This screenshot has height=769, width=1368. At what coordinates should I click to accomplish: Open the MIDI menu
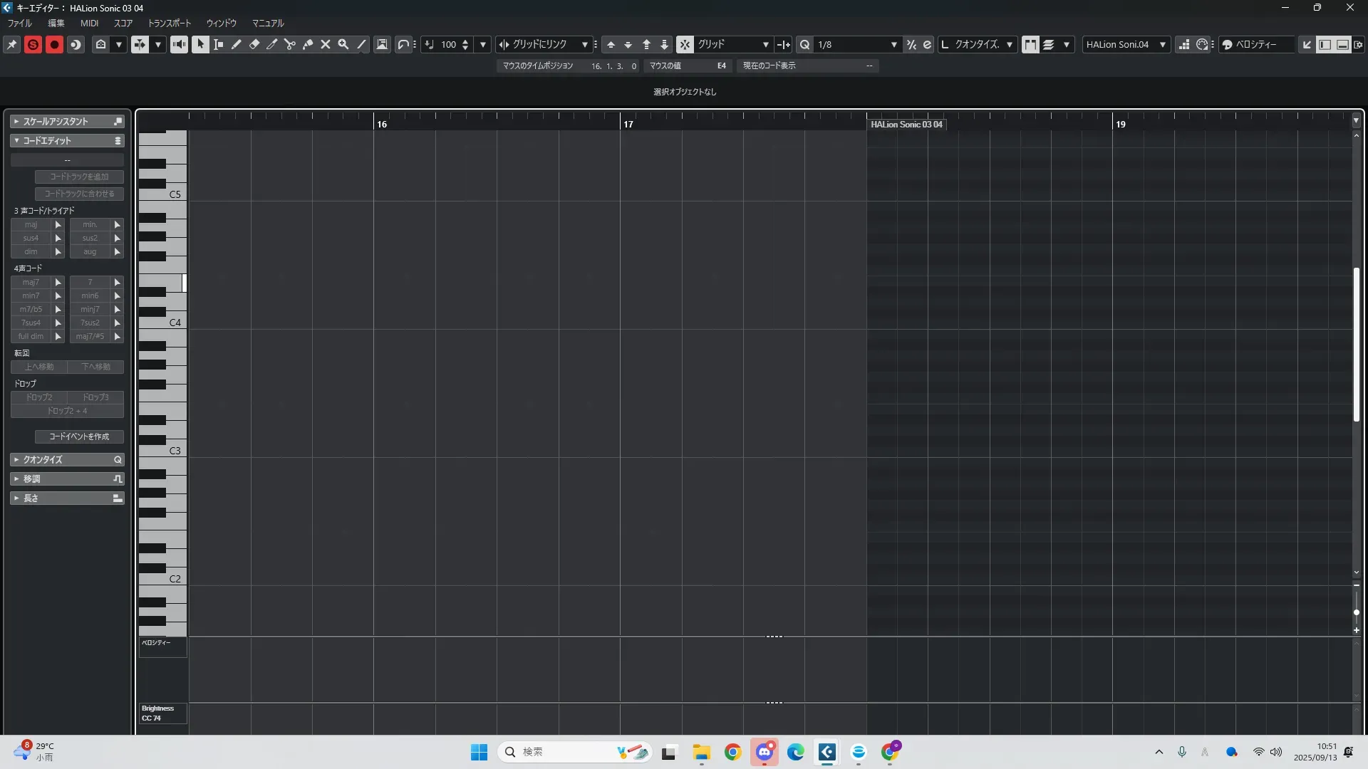coord(89,23)
